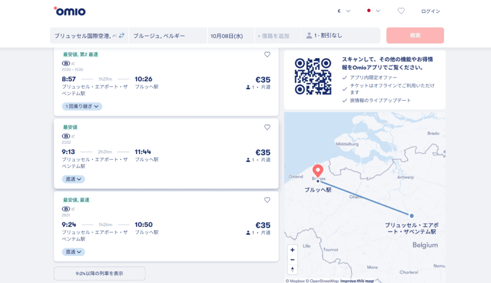Open the Japan flag language dropdown

(x=373, y=11)
